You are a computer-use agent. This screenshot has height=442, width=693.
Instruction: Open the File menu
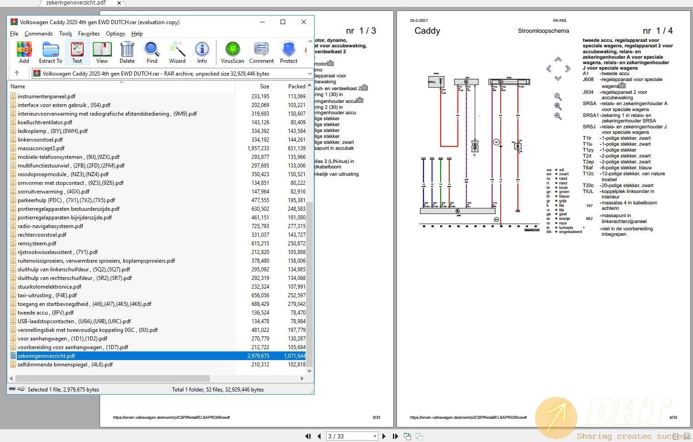(x=14, y=34)
